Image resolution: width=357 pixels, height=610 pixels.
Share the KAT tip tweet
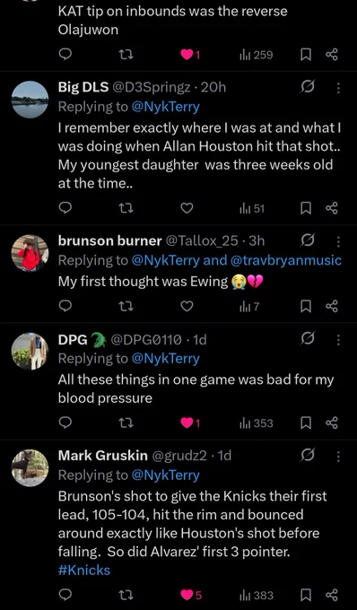tap(332, 56)
